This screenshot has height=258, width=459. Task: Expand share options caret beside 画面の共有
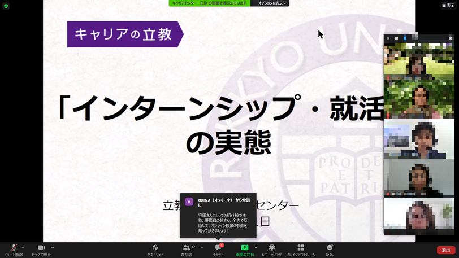[256, 248]
